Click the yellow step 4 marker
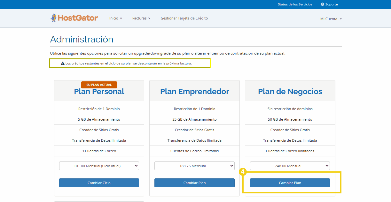The image size is (391, 202). point(243,172)
